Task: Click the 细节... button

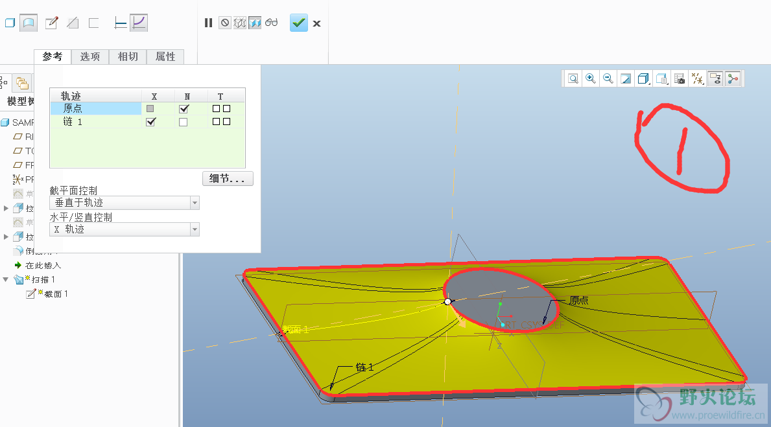Action: point(228,178)
